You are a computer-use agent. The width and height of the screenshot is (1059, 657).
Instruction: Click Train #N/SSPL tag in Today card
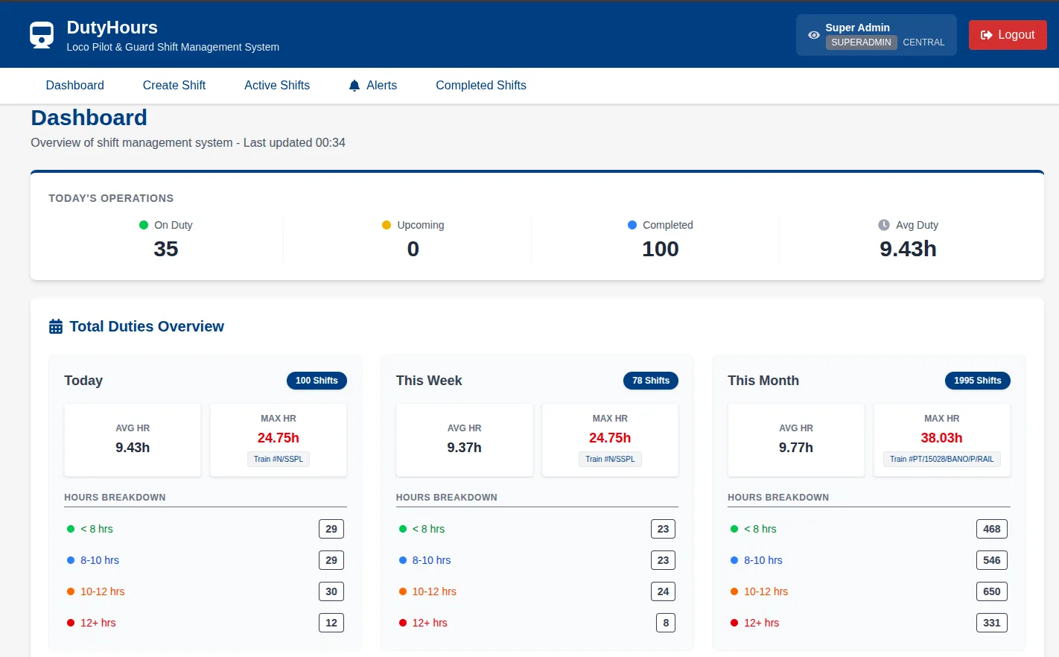[279, 459]
